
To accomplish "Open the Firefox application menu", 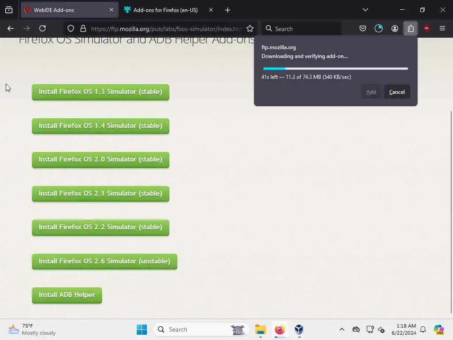I will point(442,28).
